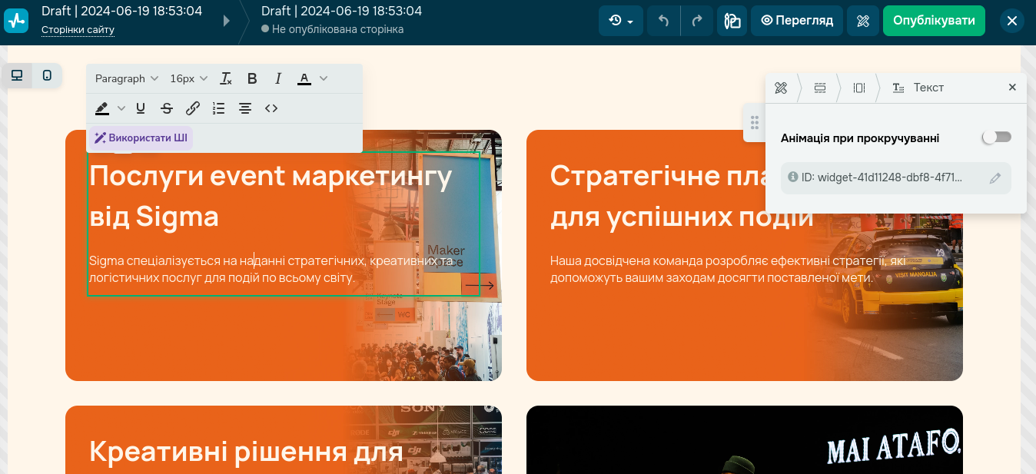Open the code view with the <> icon

tap(271, 108)
